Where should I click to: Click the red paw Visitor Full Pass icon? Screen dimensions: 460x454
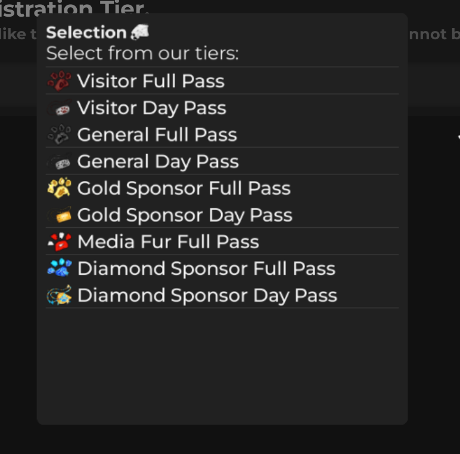(59, 81)
